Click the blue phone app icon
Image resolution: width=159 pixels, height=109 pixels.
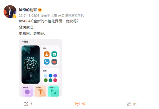click(x=47, y=62)
